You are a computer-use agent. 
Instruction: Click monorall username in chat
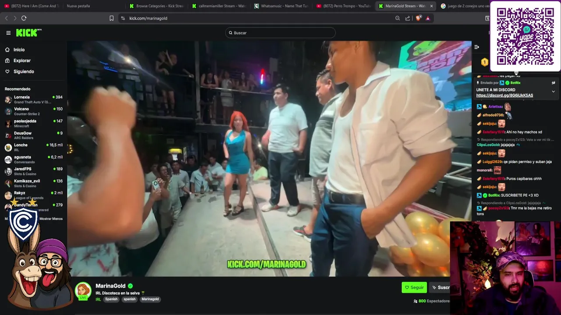coord(484,170)
